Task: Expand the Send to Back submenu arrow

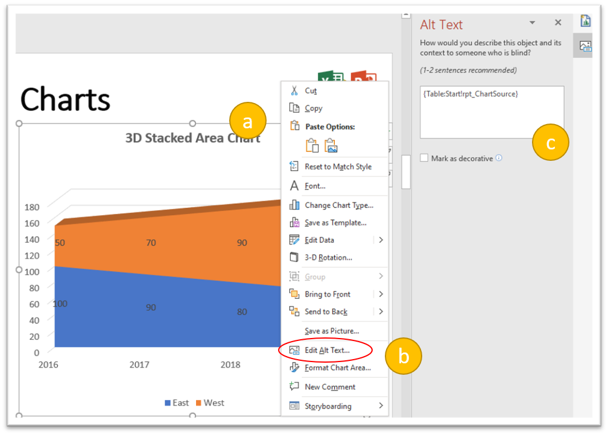Action: pyautogui.click(x=381, y=311)
